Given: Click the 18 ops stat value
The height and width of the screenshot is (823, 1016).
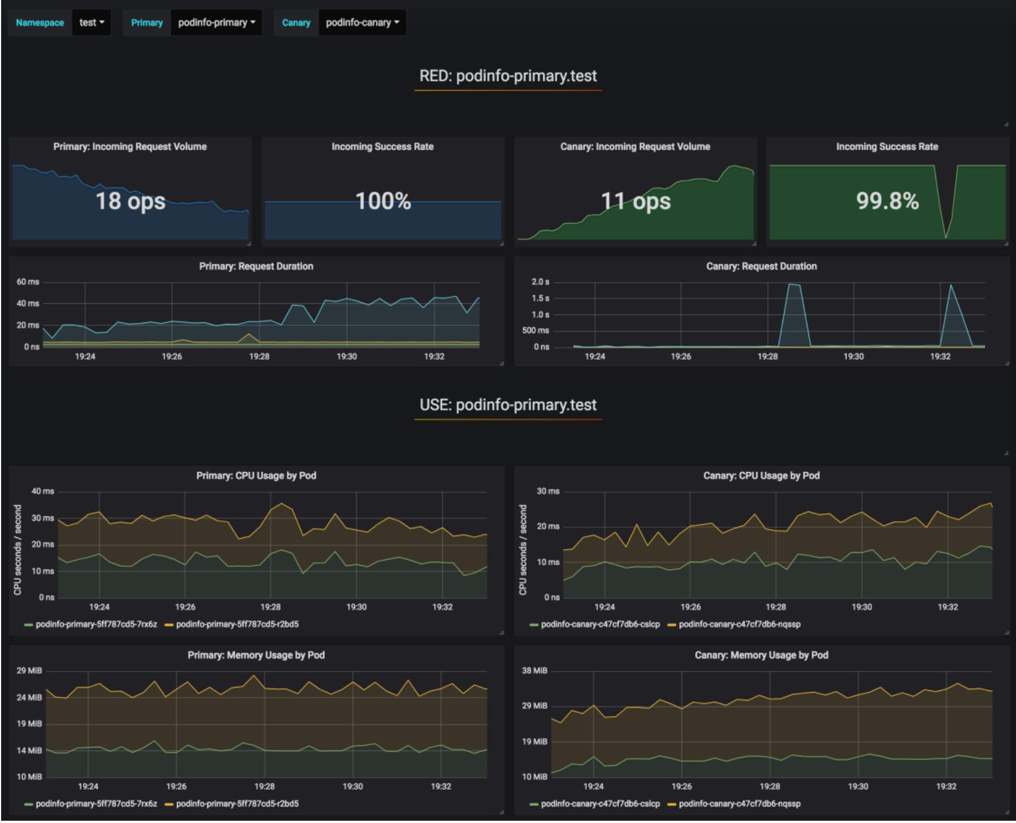Looking at the screenshot, I should (130, 201).
